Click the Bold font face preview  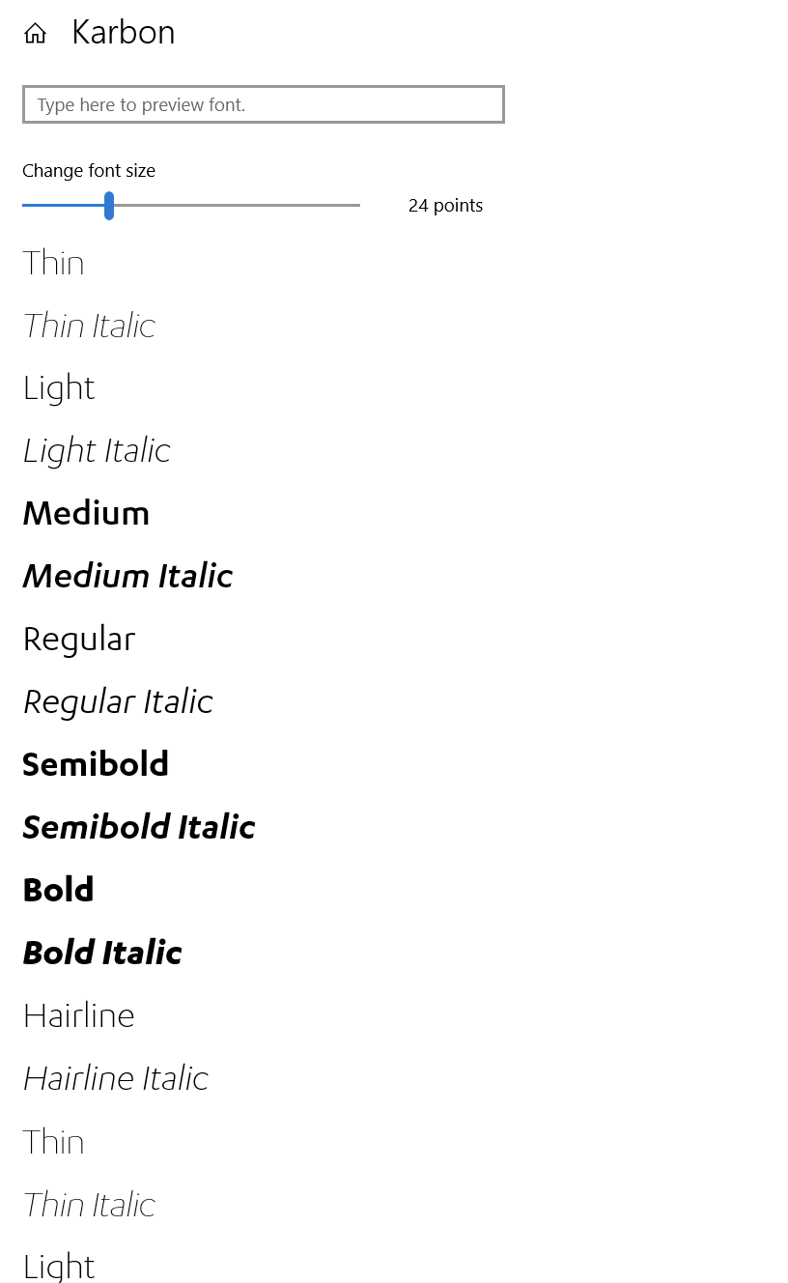[58, 889]
